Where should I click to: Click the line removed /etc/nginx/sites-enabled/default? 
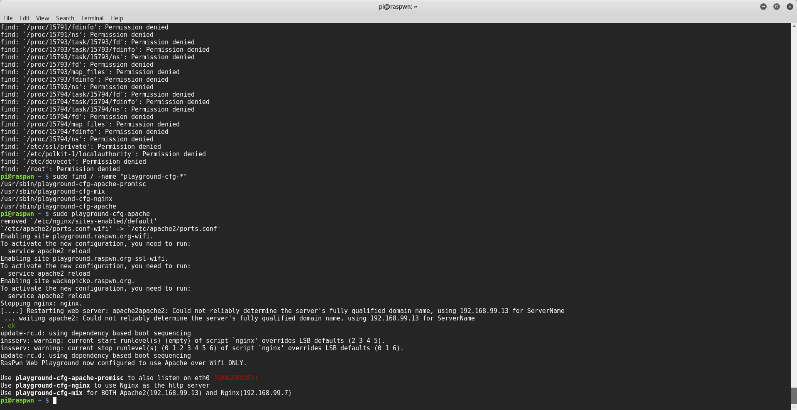point(79,221)
